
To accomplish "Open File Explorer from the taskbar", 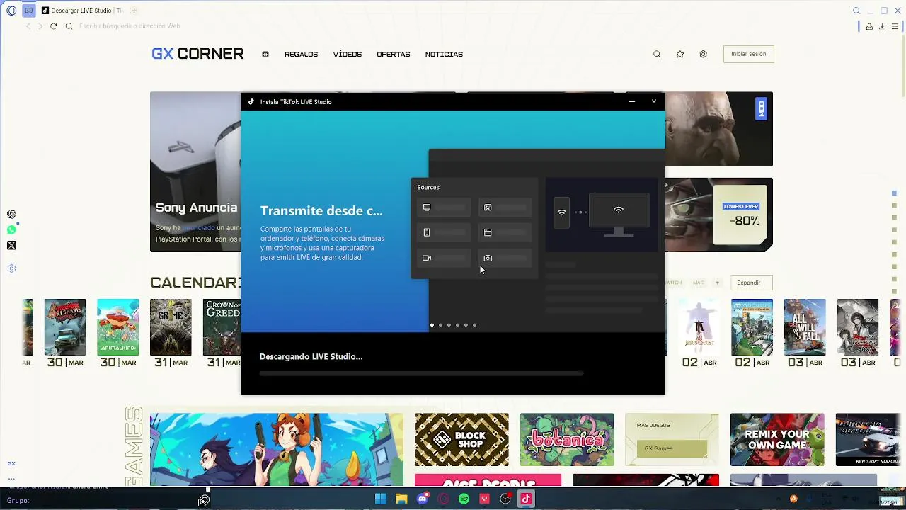I will click(x=401, y=499).
